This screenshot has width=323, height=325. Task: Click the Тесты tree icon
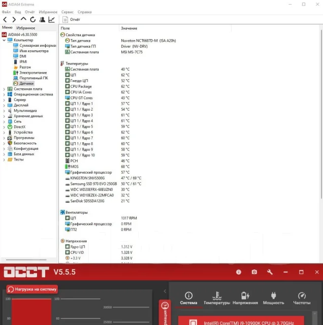(x=10, y=159)
